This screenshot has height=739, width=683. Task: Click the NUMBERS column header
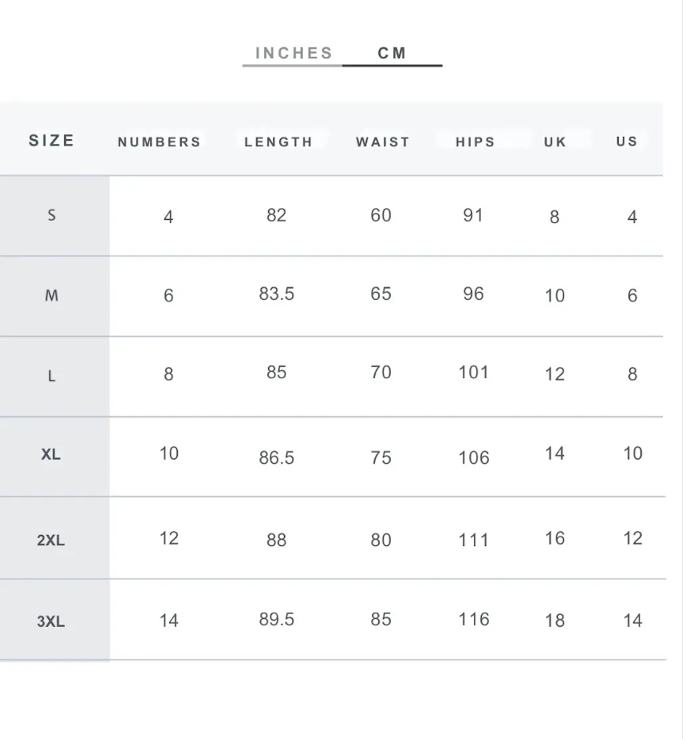[x=159, y=142]
